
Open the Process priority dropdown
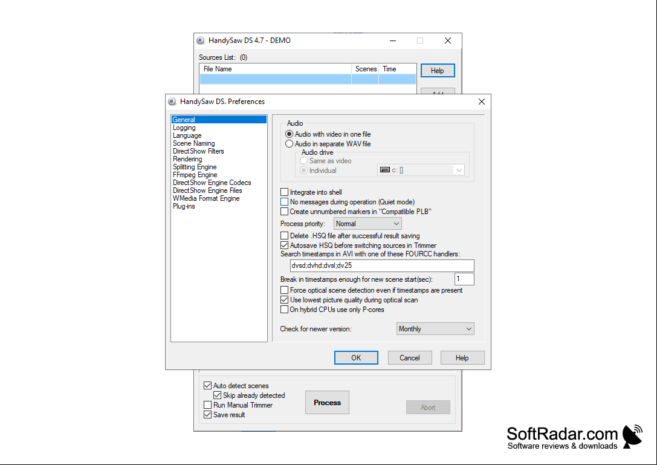367,224
